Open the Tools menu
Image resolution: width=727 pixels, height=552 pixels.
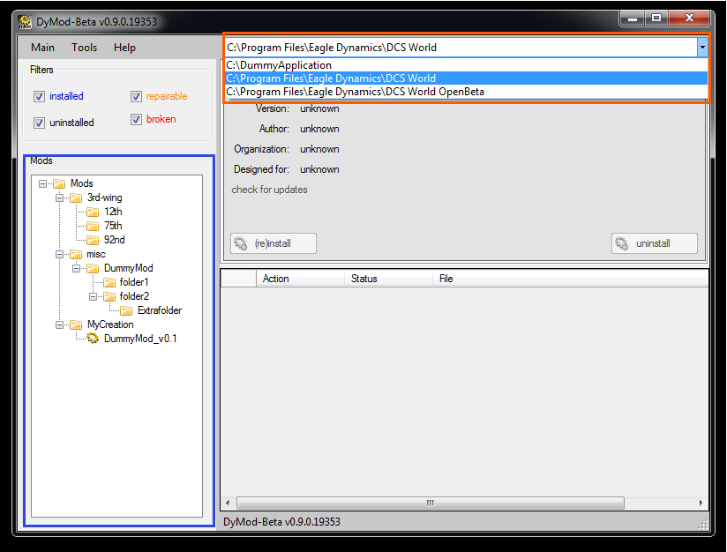(85, 48)
